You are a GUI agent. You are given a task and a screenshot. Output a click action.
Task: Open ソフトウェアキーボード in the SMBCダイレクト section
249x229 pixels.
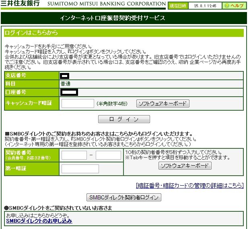(185, 166)
